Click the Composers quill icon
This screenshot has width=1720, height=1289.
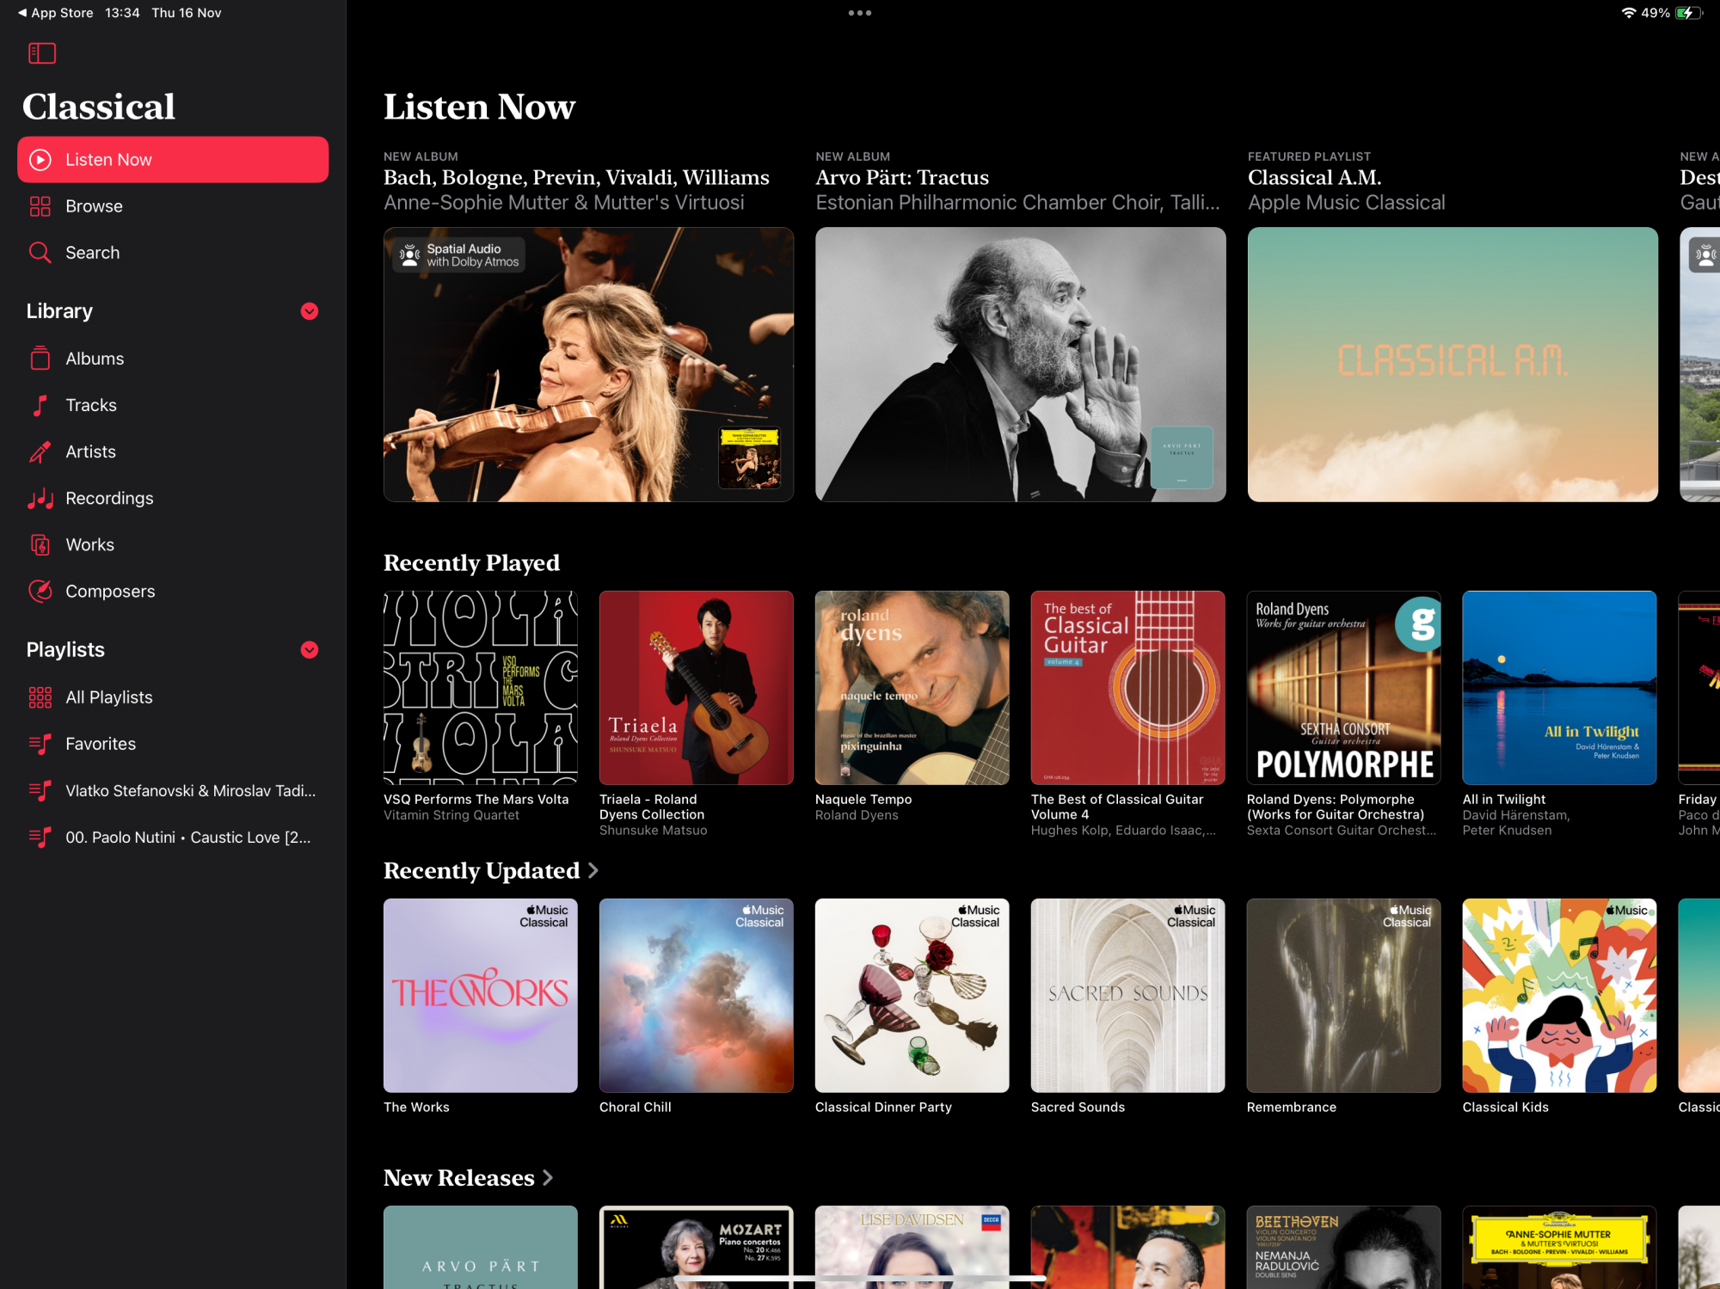(x=40, y=591)
